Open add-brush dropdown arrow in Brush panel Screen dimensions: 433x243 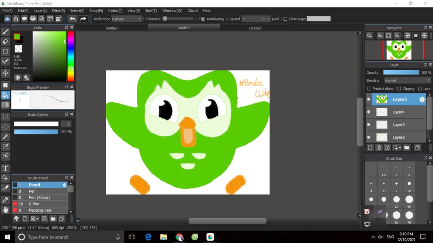tap(38, 219)
